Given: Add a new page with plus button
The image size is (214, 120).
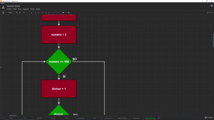Looking at the screenshot, I should click(x=159, y=118).
